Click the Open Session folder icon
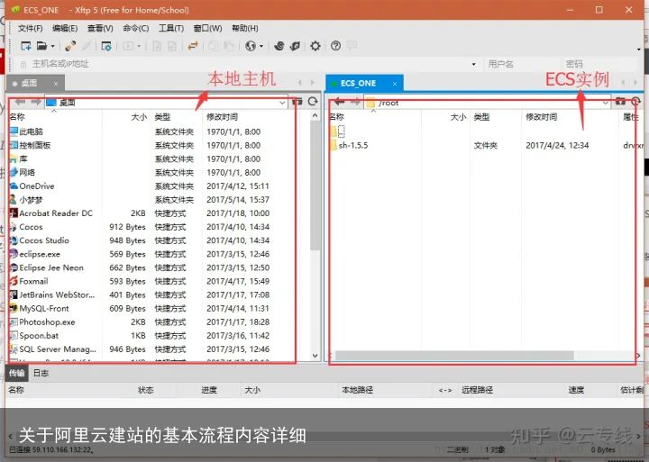 [41, 46]
